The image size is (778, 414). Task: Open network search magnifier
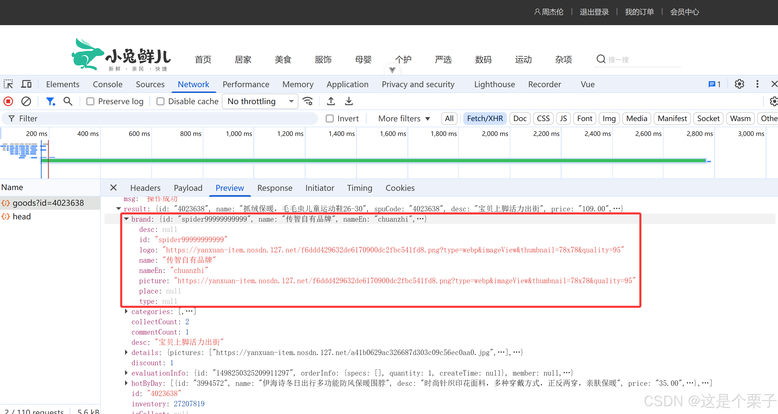pyautogui.click(x=68, y=101)
